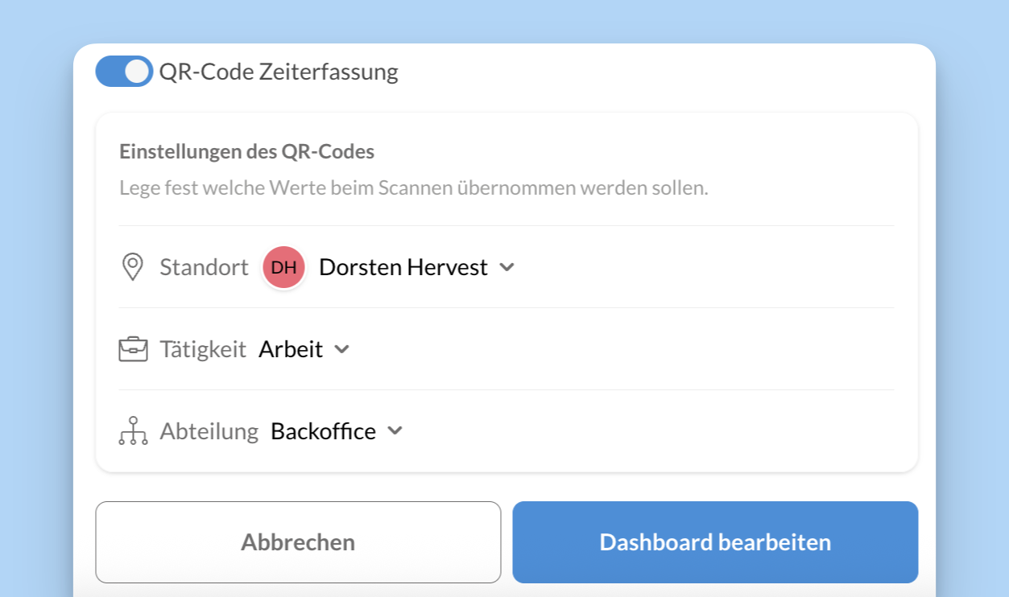Image resolution: width=1009 pixels, height=597 pixels.
Task: Open the Dorsten Hervest location dropdown
Action: coord(403,267)
